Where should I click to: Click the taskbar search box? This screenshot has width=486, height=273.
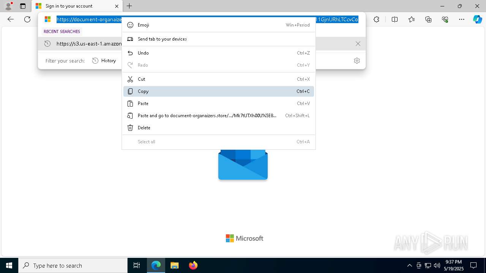(73, 265)
